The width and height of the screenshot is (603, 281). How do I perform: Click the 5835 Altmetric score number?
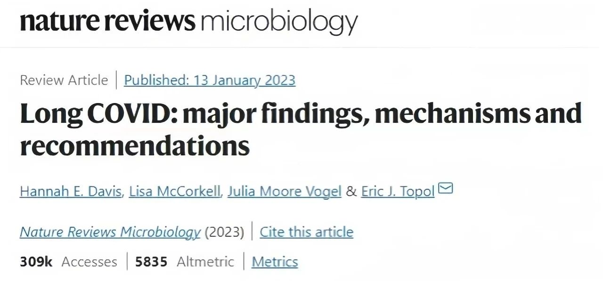coord(151,262)
